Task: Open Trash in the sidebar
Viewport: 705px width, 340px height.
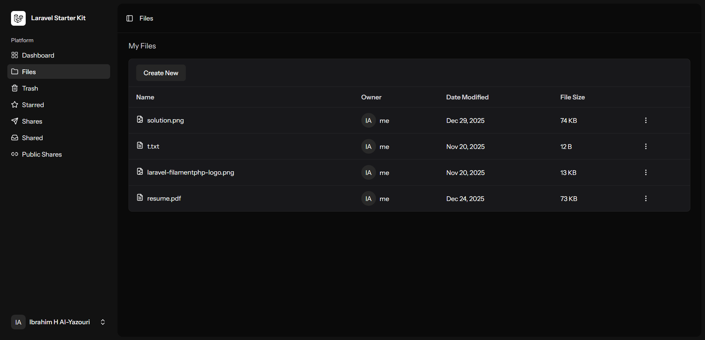Action: click(59, 88)
